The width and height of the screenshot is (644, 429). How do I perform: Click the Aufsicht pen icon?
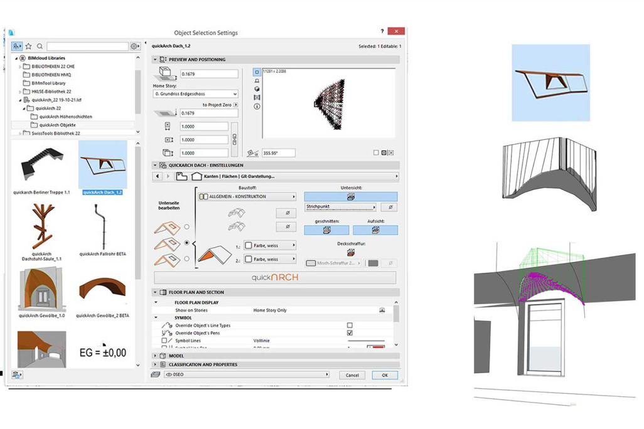coord(376,230)
